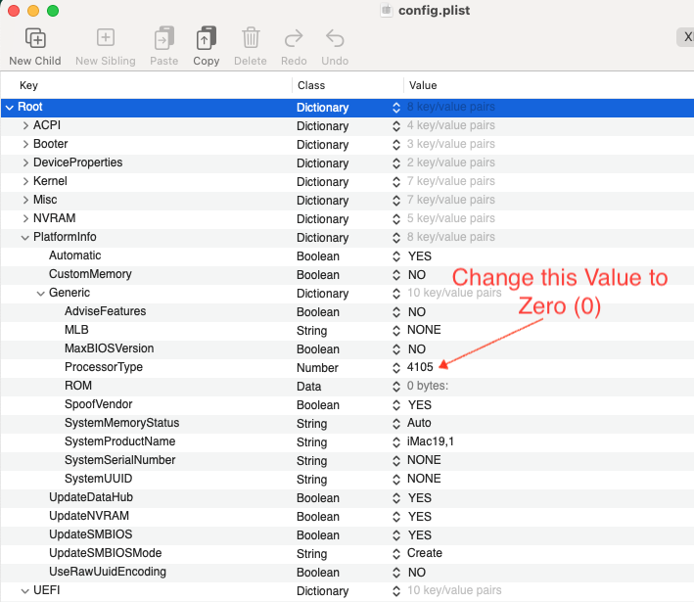The height and width of the screenshot is (602, 694).
Task: Click the Key column header
Action: (x=29, y=86)
